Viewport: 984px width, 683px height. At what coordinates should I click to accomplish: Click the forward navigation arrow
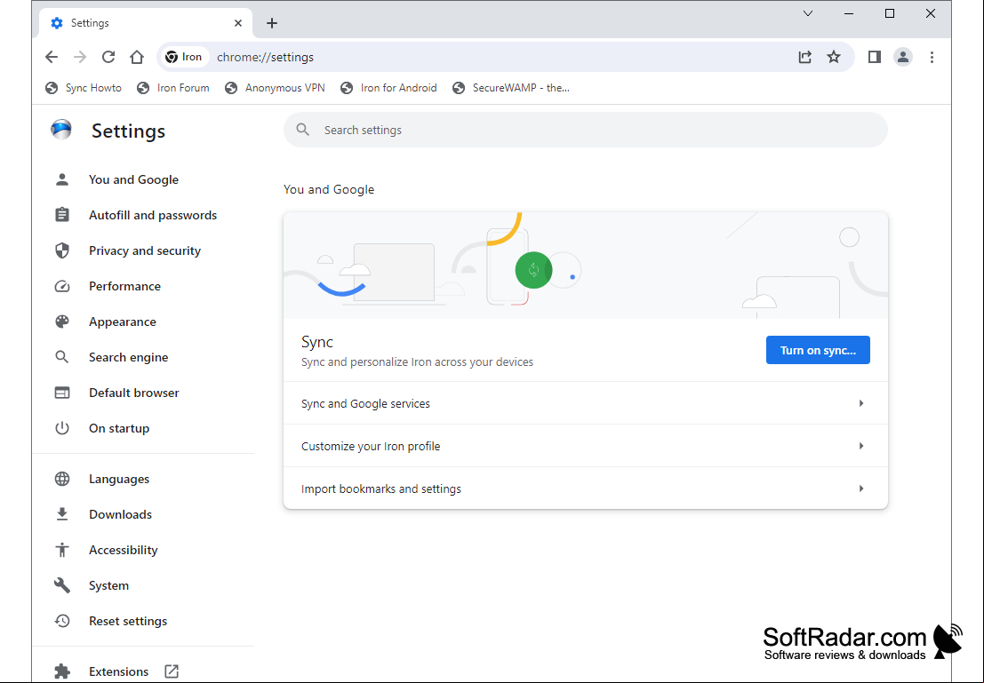pos(80,57)
